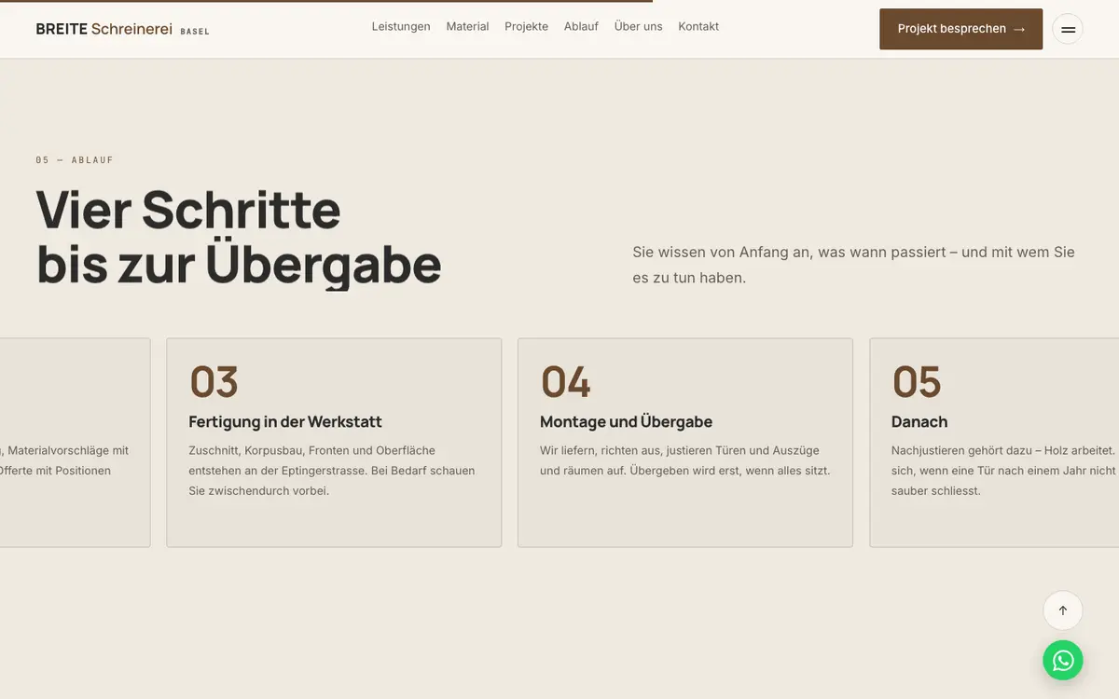
Task: Click Kontakt in the top navigation
Action: [698, 26]
